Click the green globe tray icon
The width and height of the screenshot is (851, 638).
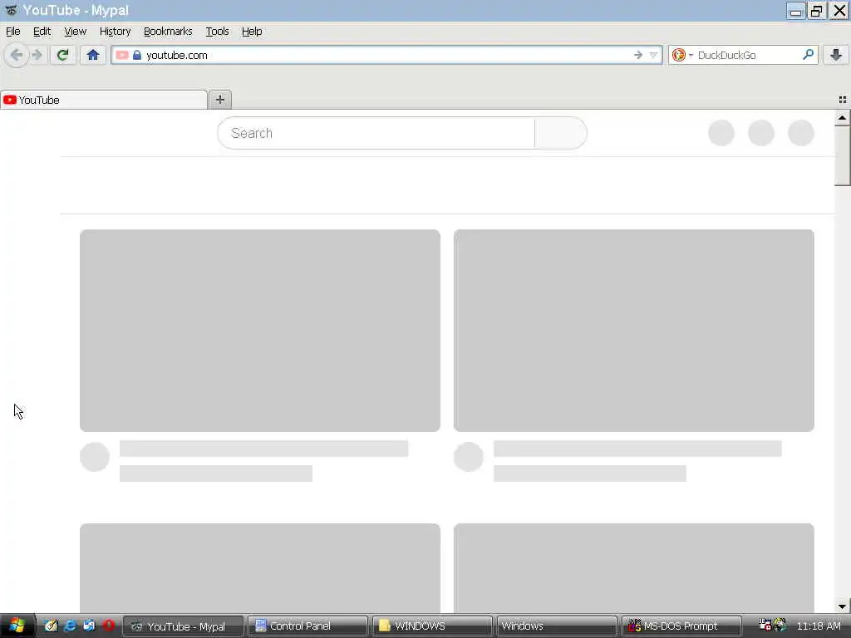[780, 626]
